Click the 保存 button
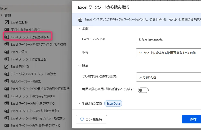The height and width of the screenshot is (130, 201). point(193,119)
